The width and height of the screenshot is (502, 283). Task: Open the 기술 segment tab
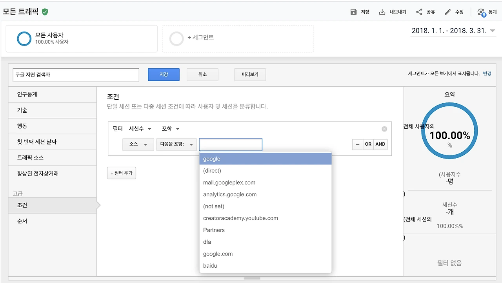pyautogui.click(x=53, y=110)
